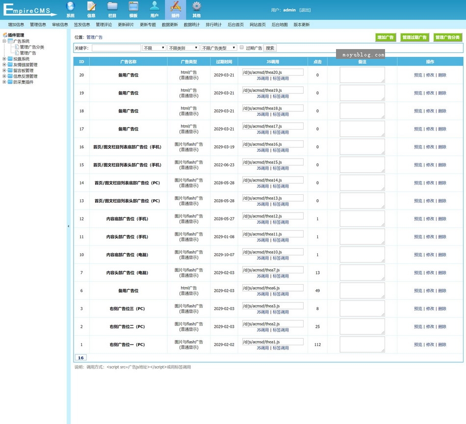Open 管理评论 in the submenu bar
This screenshot has width=466, height=424.
coord(104,25)
